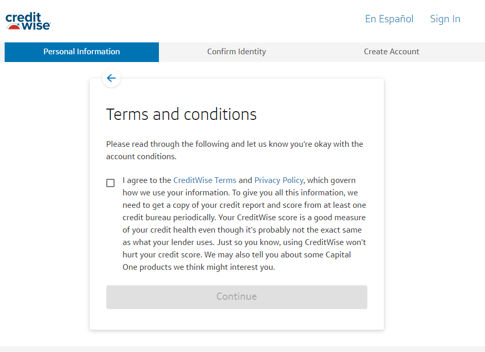Click the word 'wise' in the logo
Screen dimensions: 485x352
pyautogui.click(x=36, y=26)
